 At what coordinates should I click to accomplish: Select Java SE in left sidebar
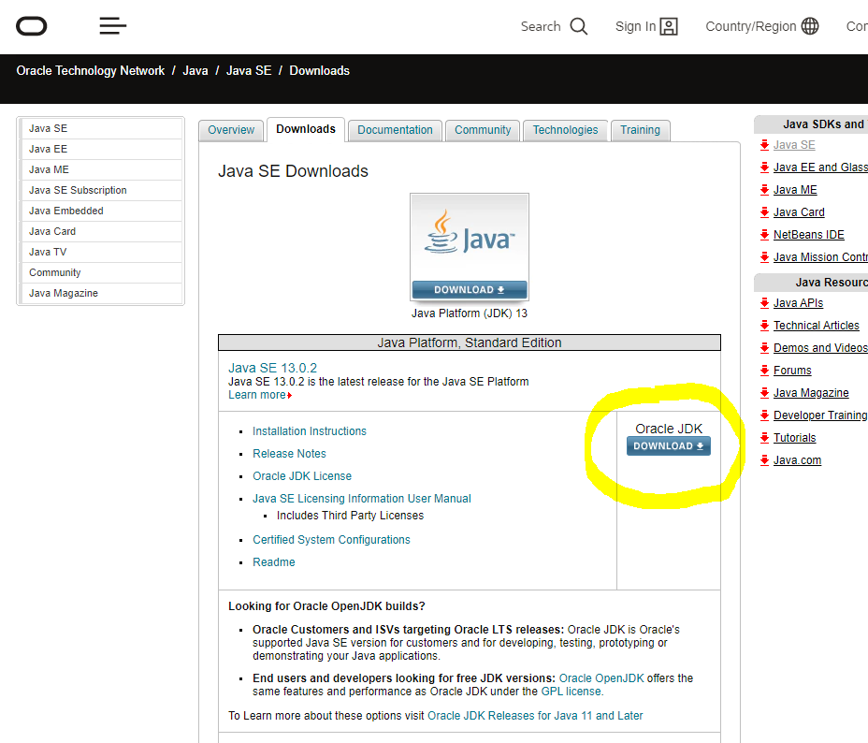click(101, 128)
